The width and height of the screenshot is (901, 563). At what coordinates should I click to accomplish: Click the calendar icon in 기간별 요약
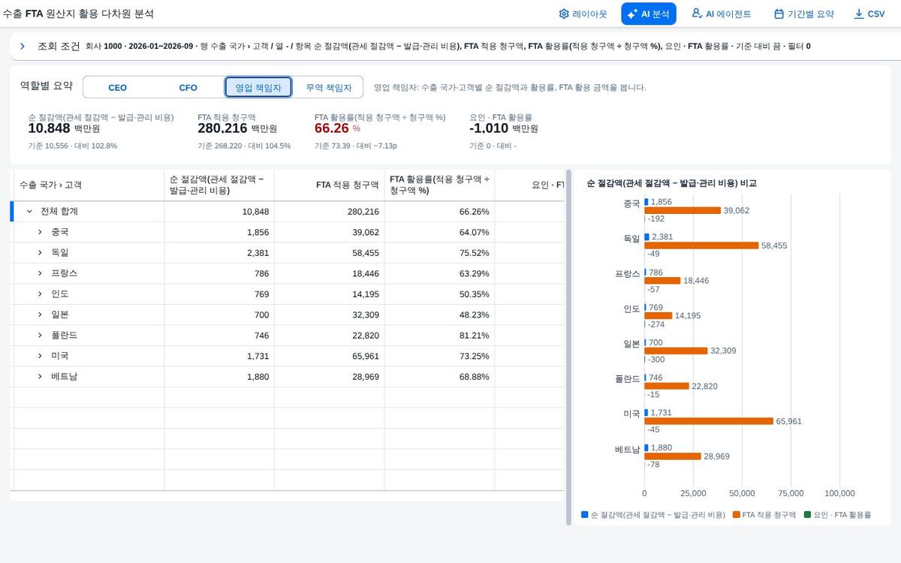pyautogui.click(x=779, y=14)
